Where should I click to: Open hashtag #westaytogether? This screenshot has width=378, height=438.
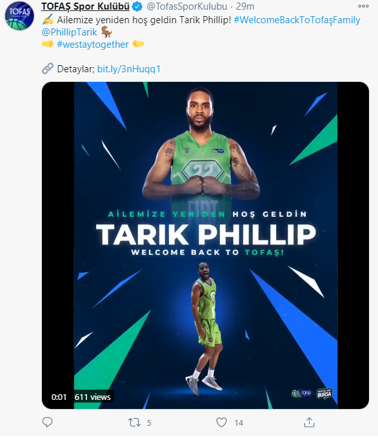pyautogui.click(x=93, y=45)
